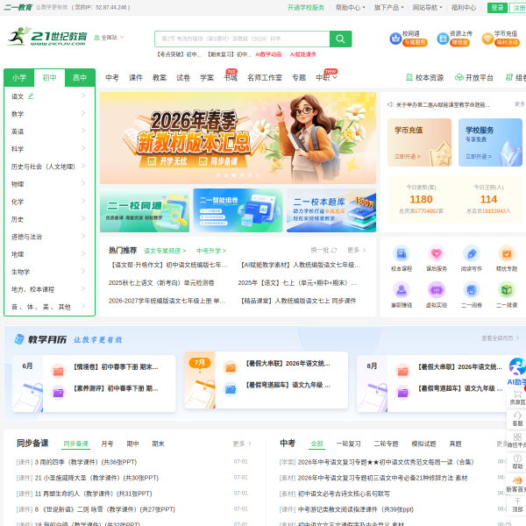This screenshot has height=526, width=526.
Task: Click the 中考升学 link
Action: tap(211, 251)
